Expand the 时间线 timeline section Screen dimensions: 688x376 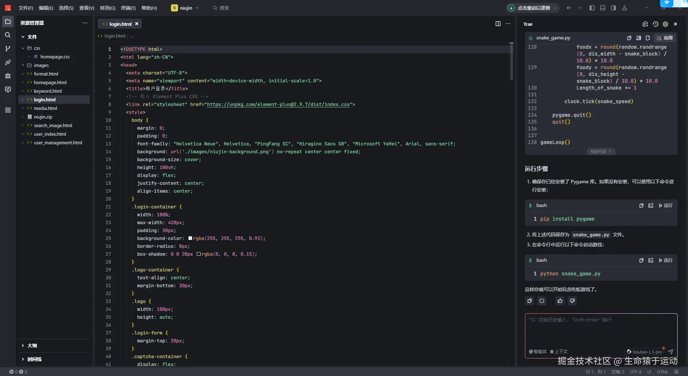click(x=23, y=359)
